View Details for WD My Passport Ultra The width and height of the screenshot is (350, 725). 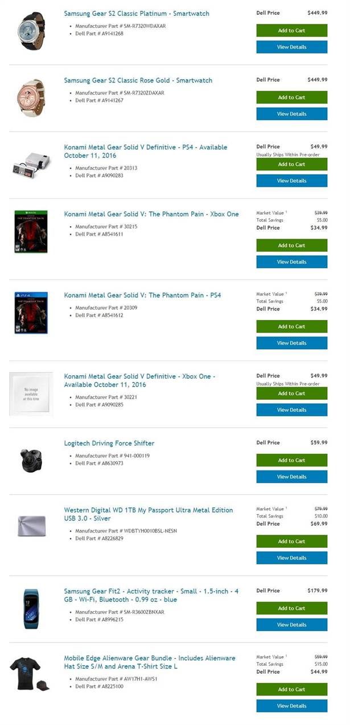pos(292,558)
